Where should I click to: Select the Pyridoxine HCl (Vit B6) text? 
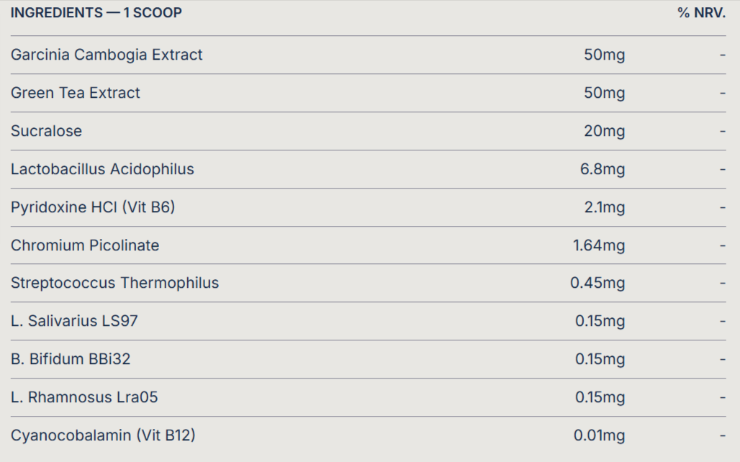pyautogui.click(x=93, y=207)
